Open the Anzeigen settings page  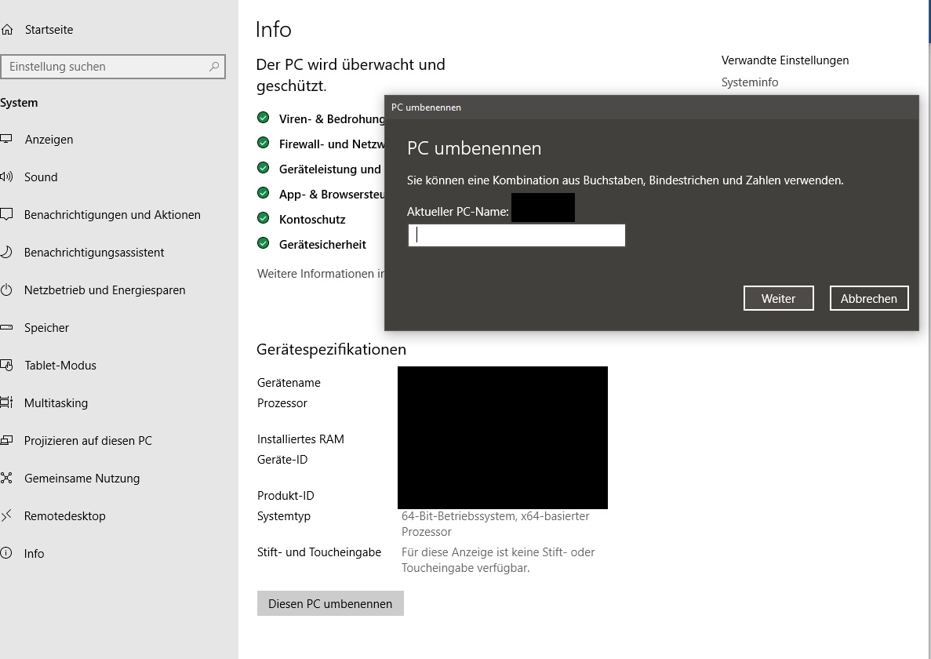point(49,140)
